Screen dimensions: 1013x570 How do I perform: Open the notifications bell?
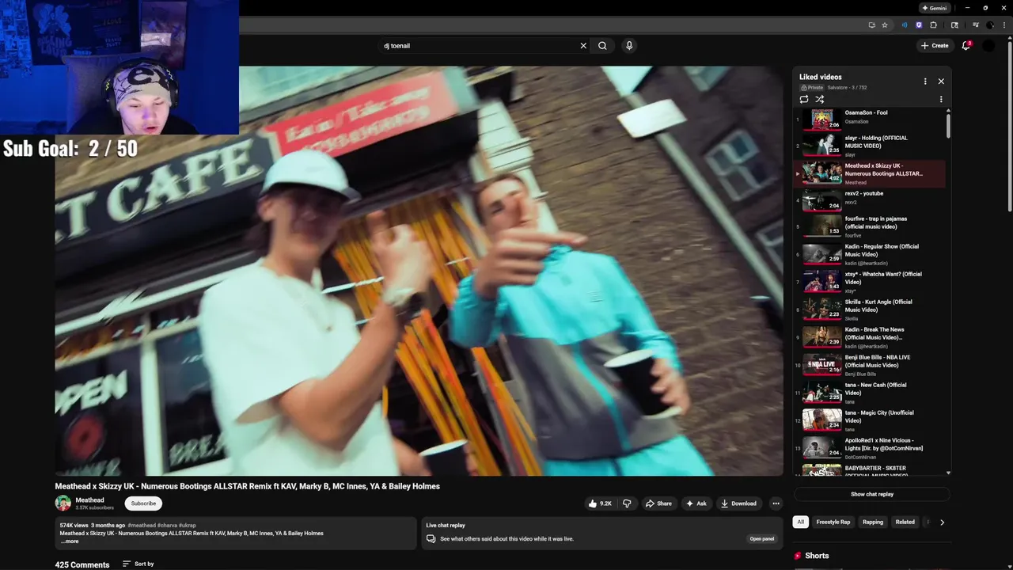click(x=966, y=46)
